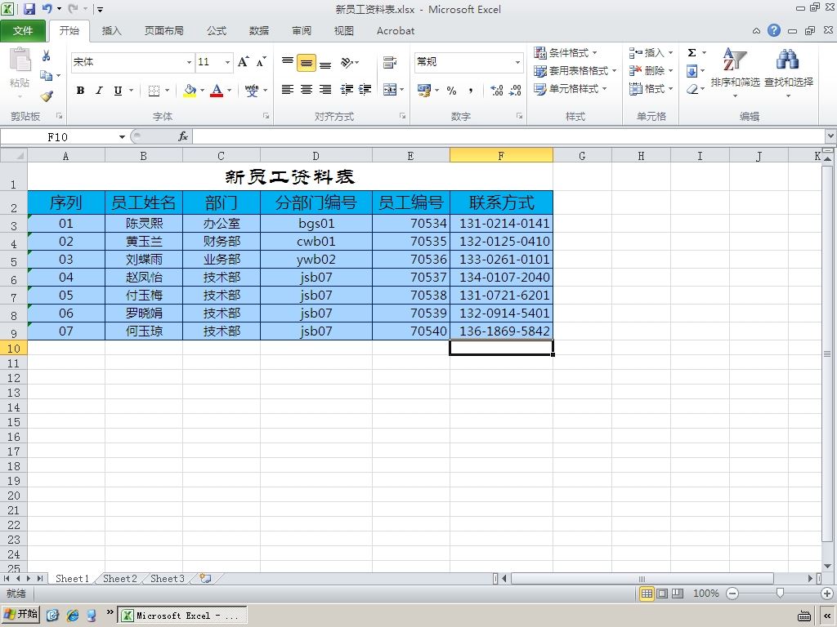The image size is (837, 627).
Task: Click the Cut scissors icon
Action: pyautogui.click(x=47, y=56)
